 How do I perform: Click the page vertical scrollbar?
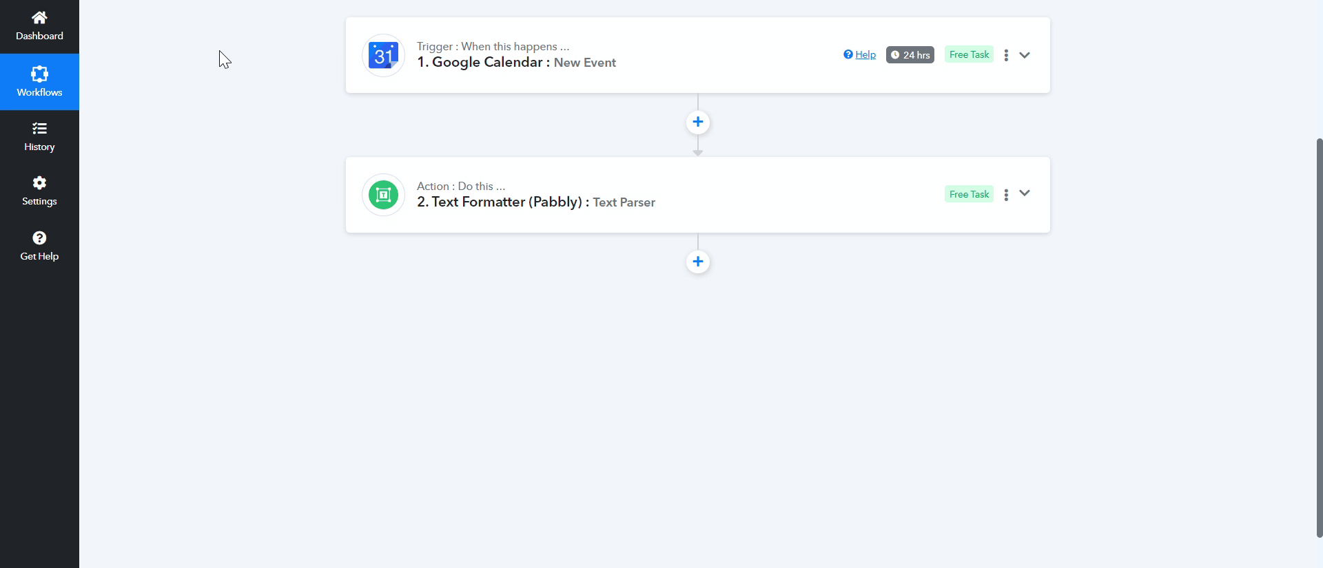(1319, 337)
